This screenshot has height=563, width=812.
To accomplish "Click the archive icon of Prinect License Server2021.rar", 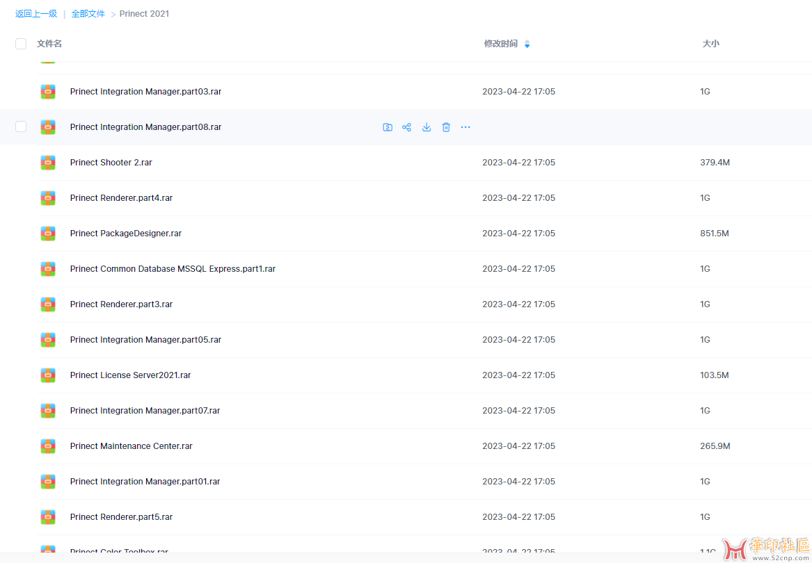I will pyautogui.click(x=48, y=375).
